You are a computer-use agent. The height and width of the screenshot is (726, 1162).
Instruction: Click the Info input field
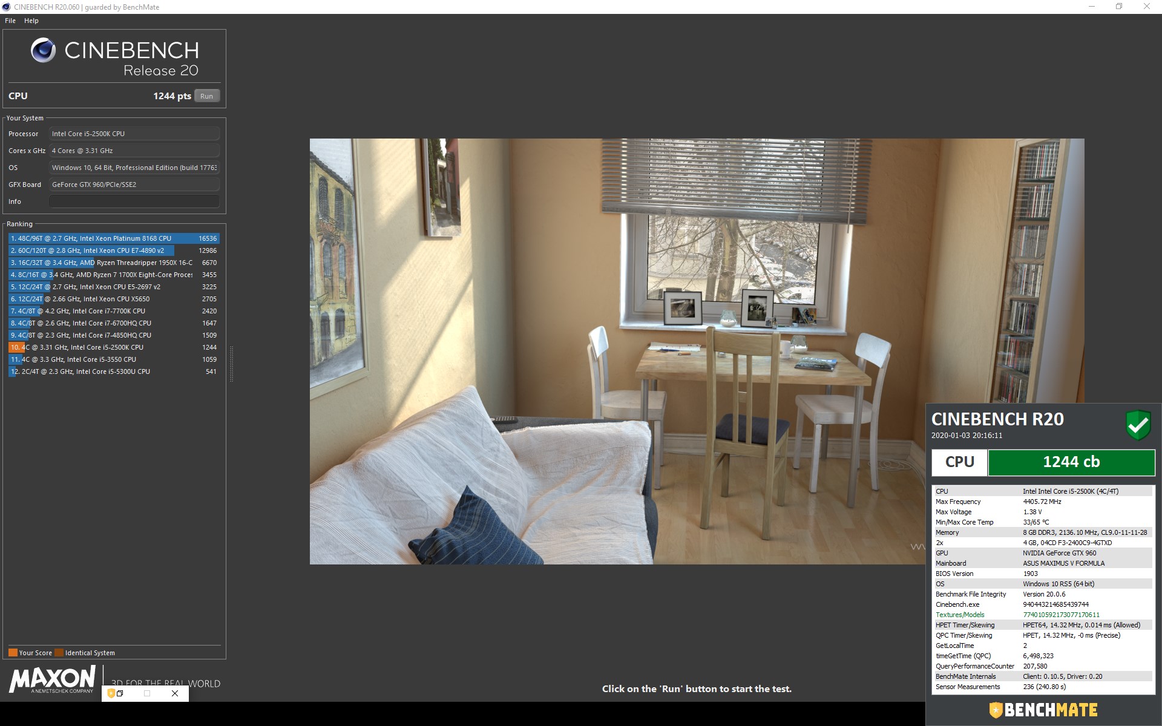coord(134,201)
